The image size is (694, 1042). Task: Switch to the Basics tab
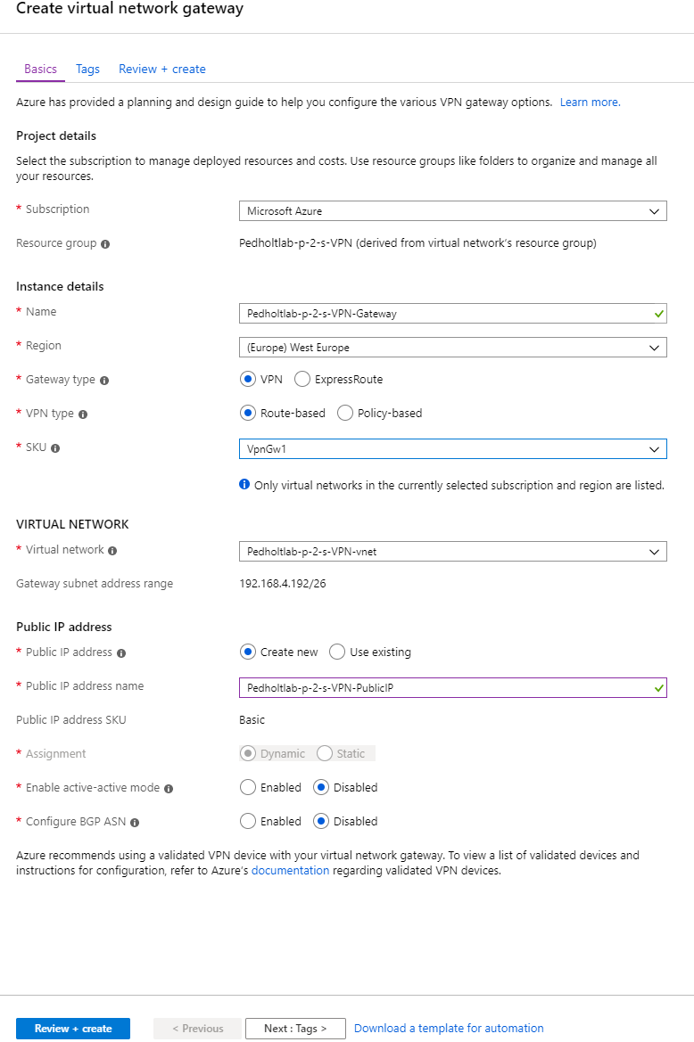tap(40, 70)
